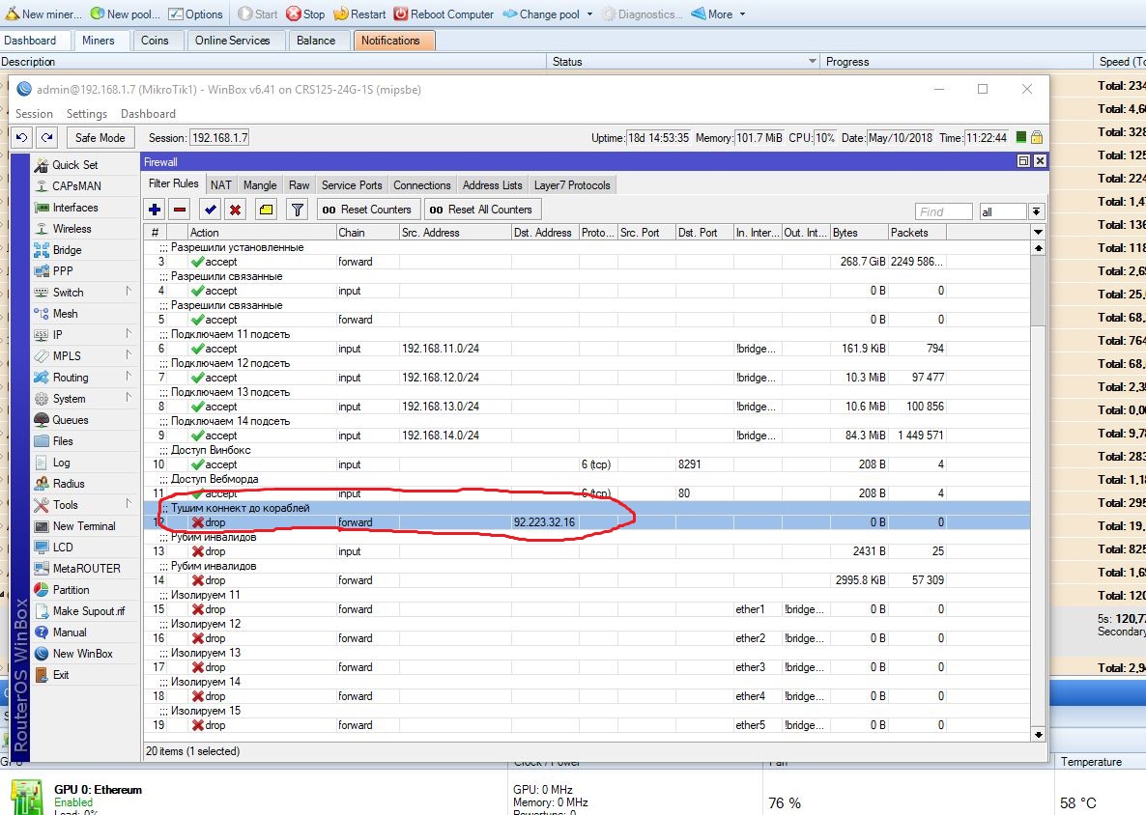Open Manual from sidebar

(69, 632)
